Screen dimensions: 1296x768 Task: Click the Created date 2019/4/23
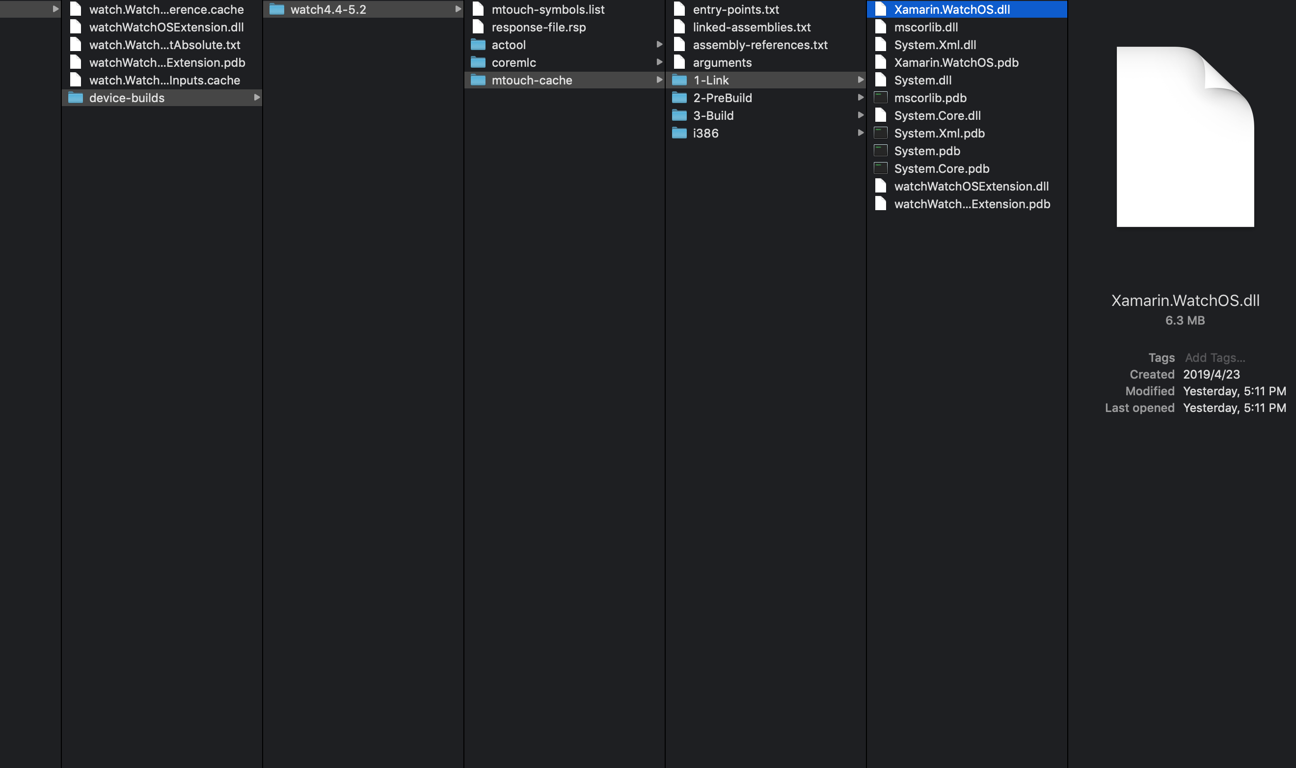(1211, 374)
